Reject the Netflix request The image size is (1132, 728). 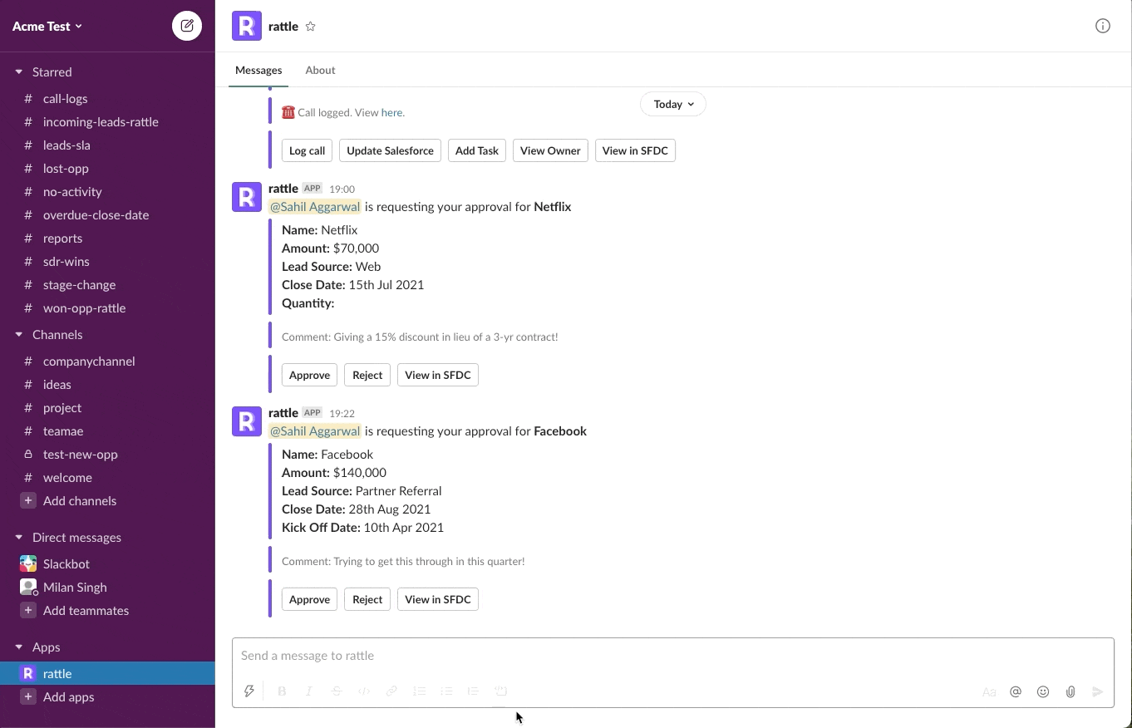click(x=367, y=375)
